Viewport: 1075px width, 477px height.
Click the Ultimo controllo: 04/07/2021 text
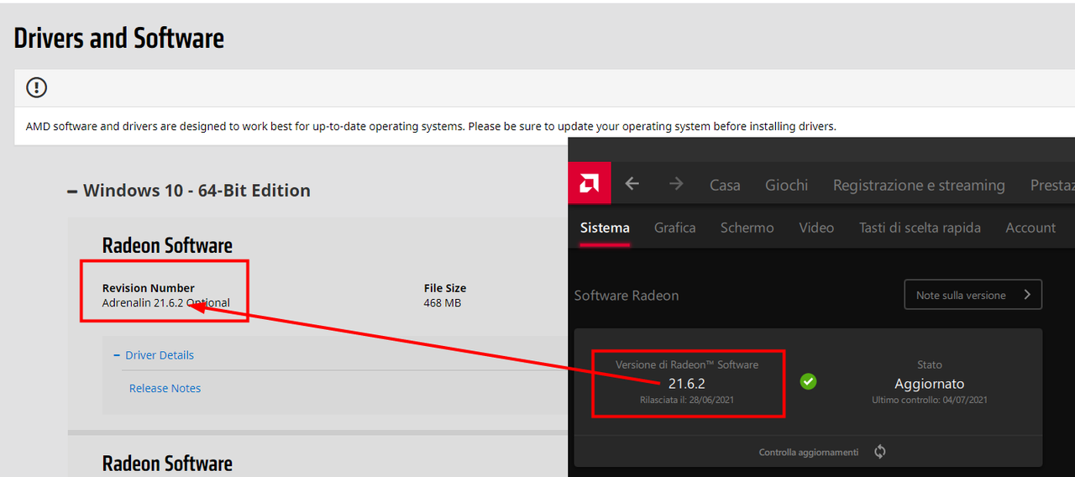(930, 401)
